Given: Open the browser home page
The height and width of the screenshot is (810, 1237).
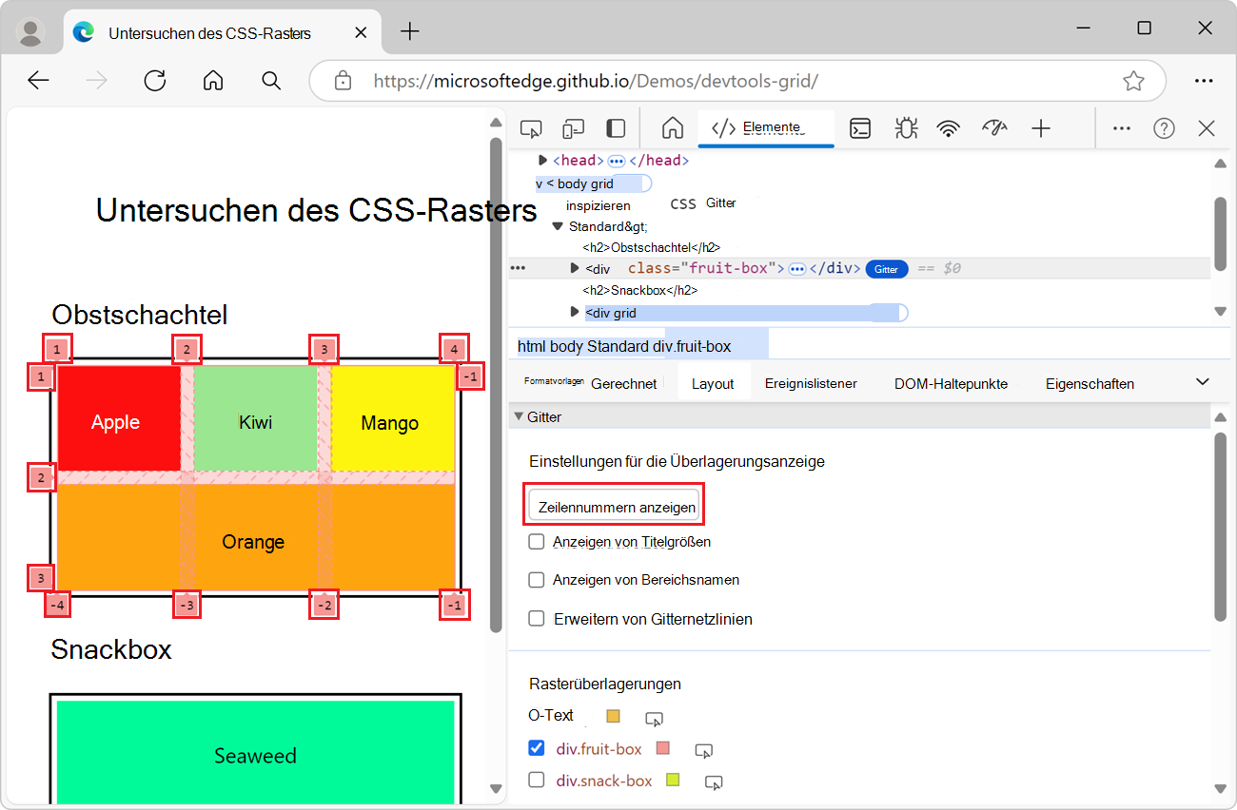Looking at the screenshot, I should (x=213, y=81).
